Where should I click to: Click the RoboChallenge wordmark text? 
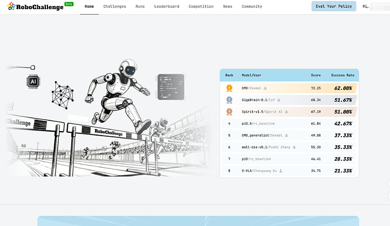pos(40,7)
